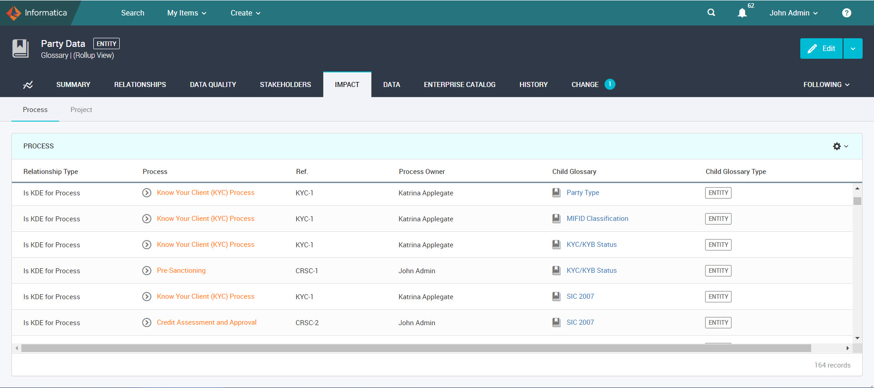
Task: Switch to the HISTORY tab
Action: [x=534, y=85]
